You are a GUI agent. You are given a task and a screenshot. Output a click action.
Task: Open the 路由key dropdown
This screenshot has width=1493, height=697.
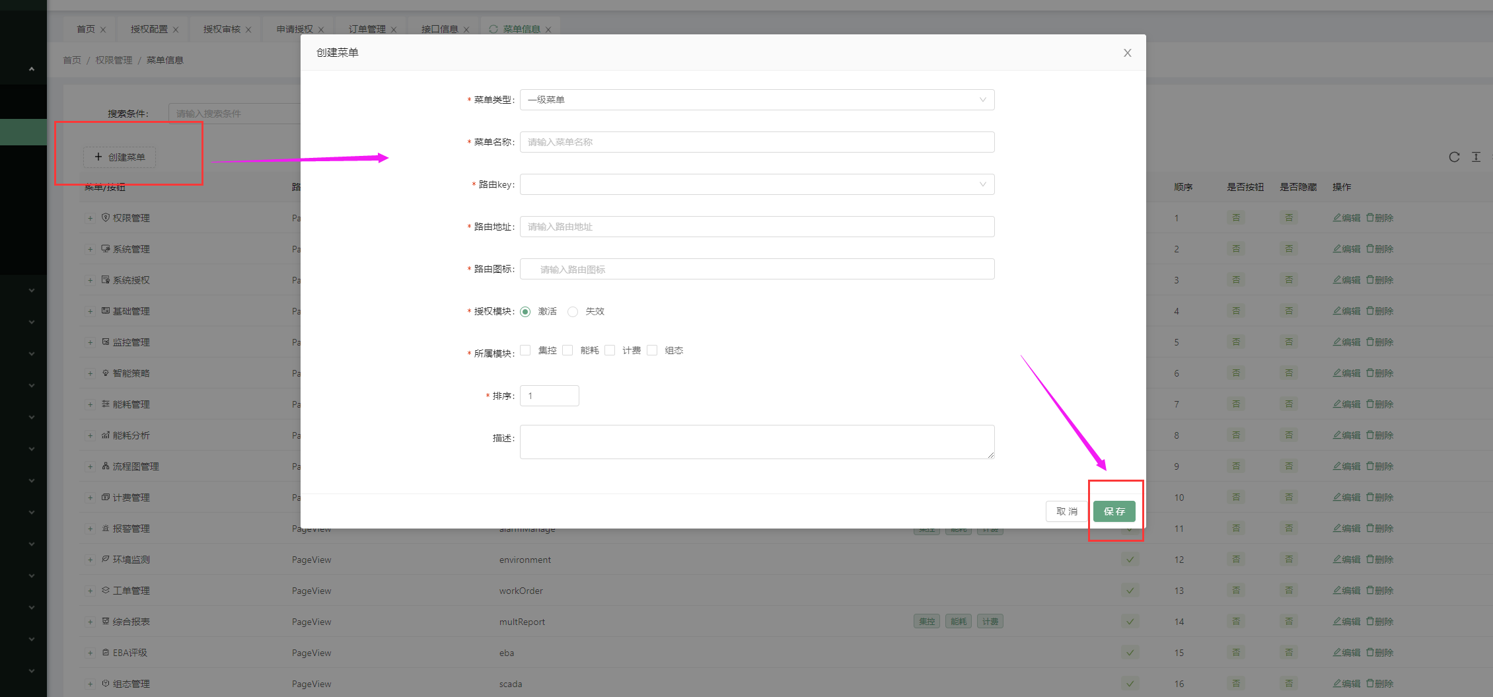click(757, 184)
